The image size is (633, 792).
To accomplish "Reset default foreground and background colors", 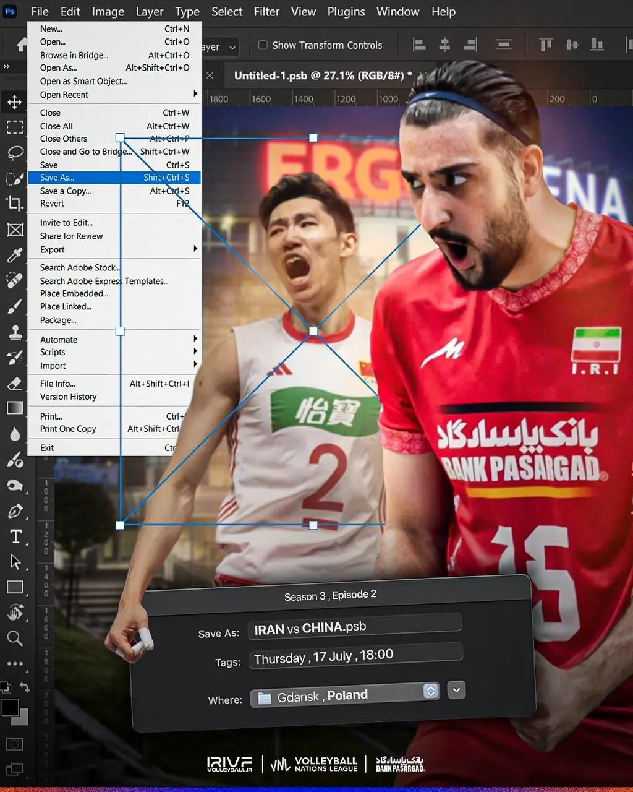I will coord(5,687).
